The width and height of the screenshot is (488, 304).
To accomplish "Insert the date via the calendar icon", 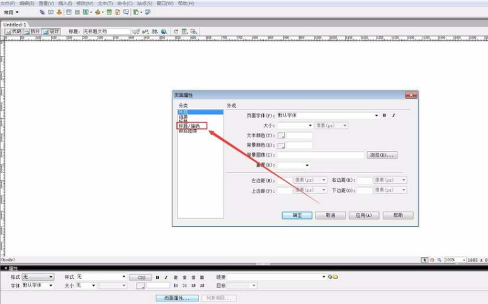I will [x=109, y=12].
